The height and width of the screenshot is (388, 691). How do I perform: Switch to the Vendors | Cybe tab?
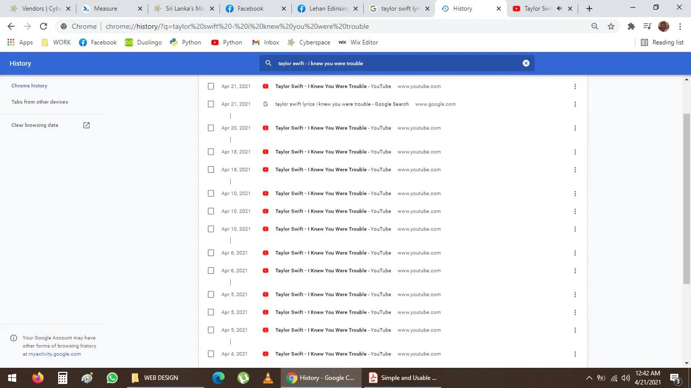tap(40, 9)
